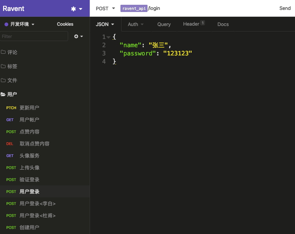
Task: Switch to the Auth tab
Action: [136, 24]
